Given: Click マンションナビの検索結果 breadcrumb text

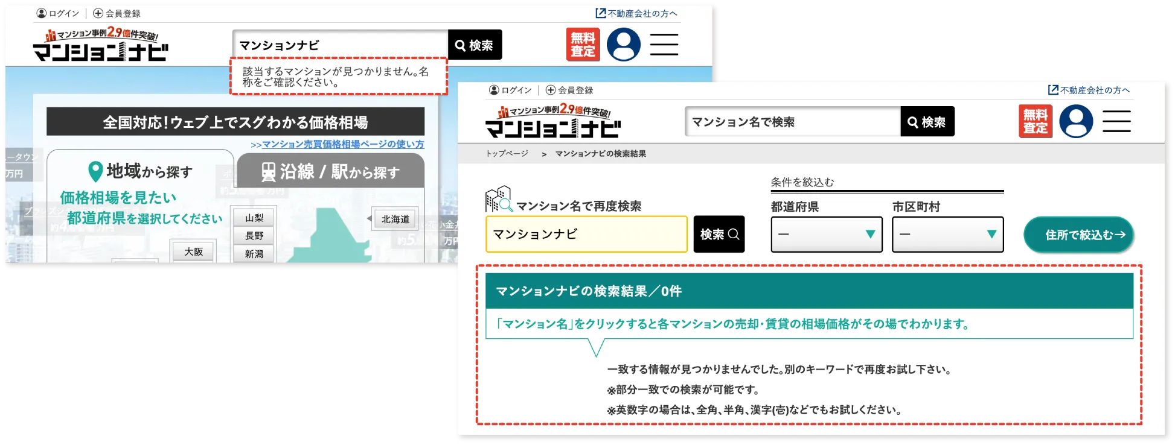Looking at the screenshot, I should click(601, 154).
